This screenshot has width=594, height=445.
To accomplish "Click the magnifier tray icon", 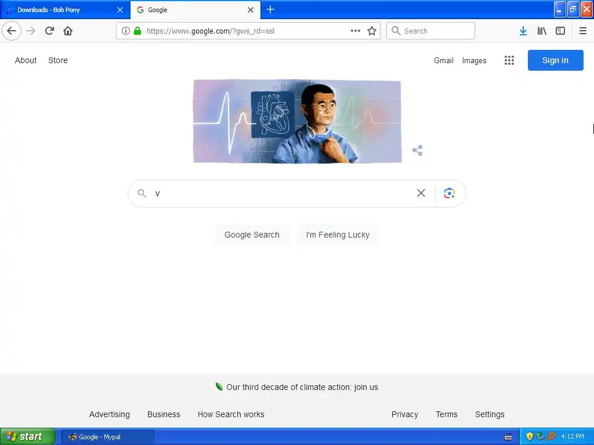I will [551, 436].
